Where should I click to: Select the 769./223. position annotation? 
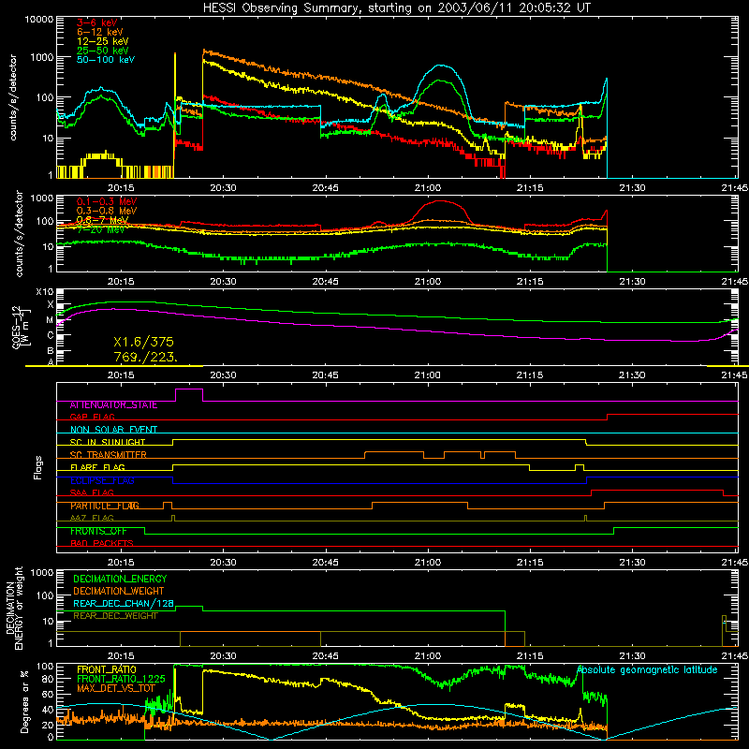[146, 357]
